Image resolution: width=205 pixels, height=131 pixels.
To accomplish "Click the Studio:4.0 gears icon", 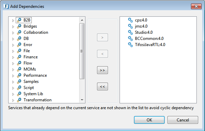I will pos(130,32).
